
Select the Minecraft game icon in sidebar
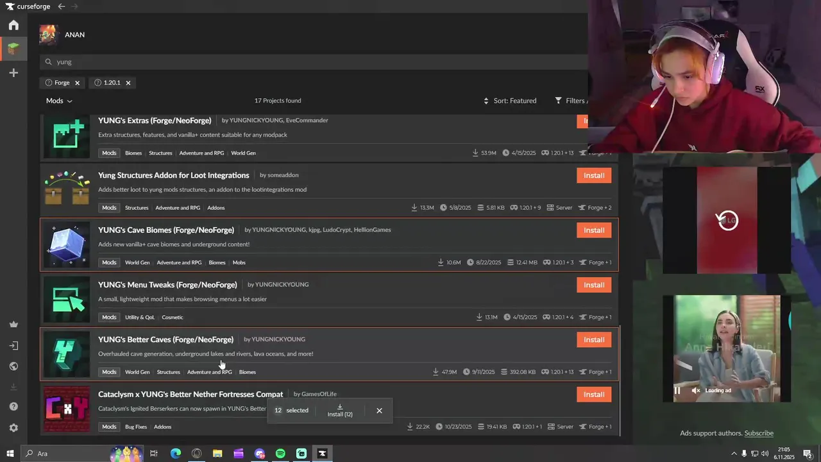click(x=13, y=48)
